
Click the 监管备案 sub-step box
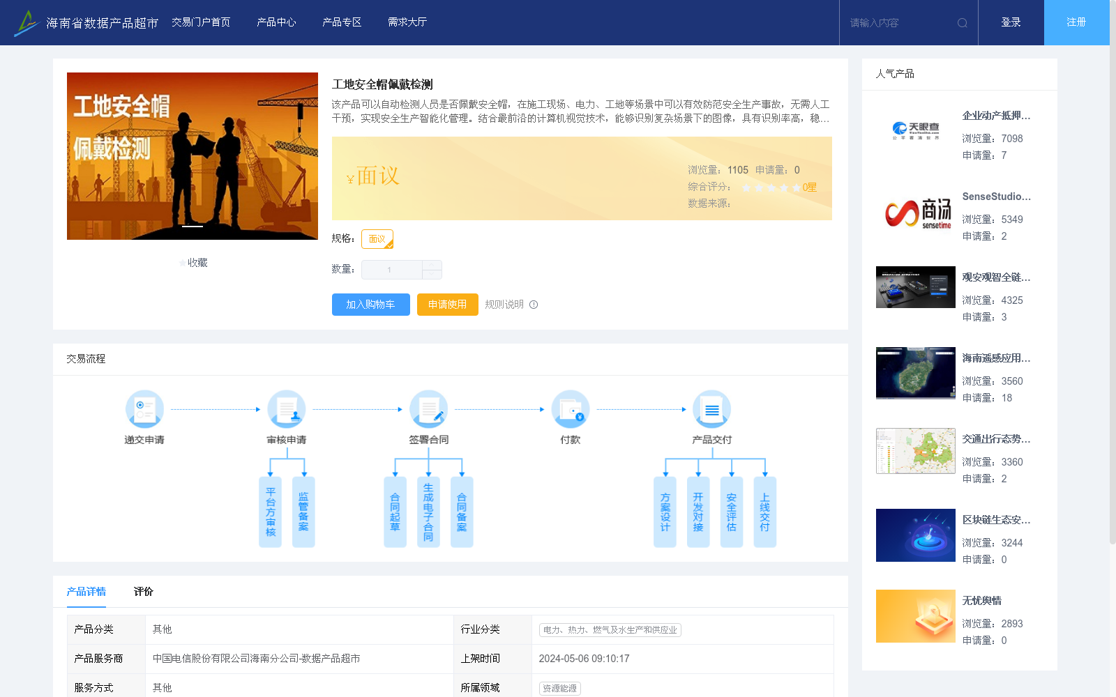pyautogui.click(x=303, y=512)
